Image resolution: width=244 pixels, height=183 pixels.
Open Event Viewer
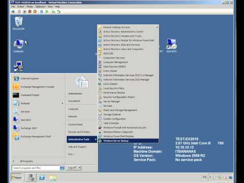128,71
